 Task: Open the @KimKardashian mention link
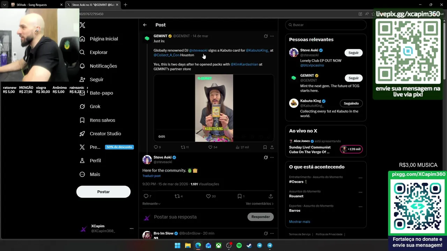tap(244, 64)
